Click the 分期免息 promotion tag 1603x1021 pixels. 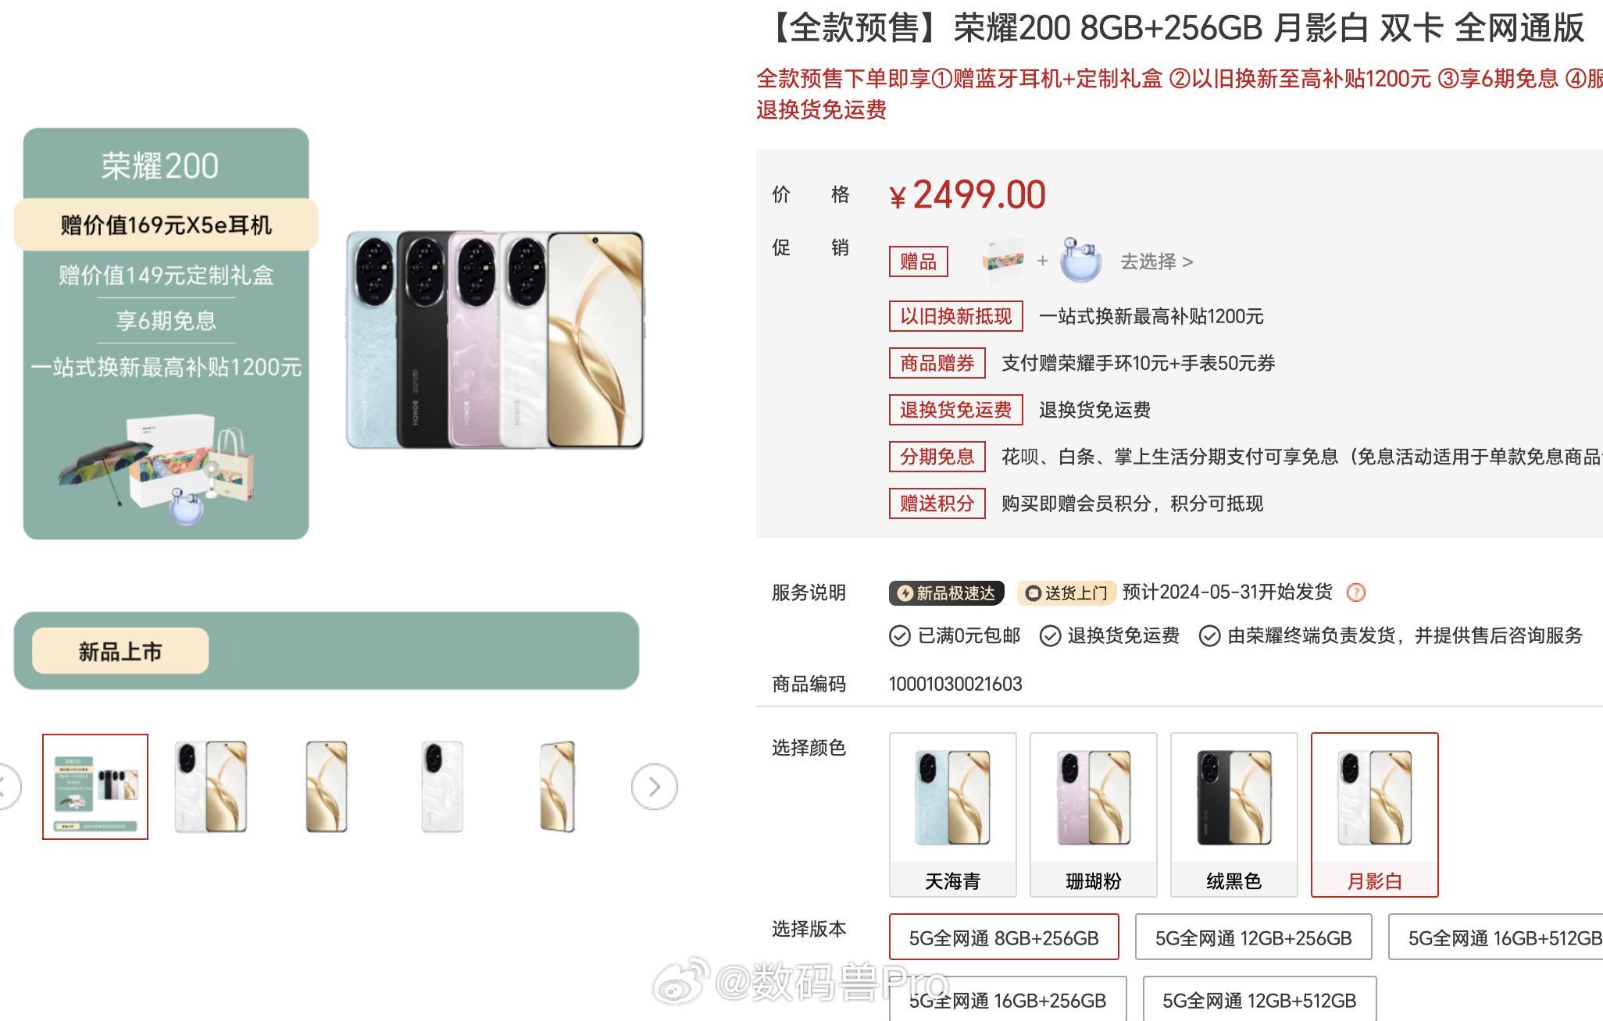(937, 457)
